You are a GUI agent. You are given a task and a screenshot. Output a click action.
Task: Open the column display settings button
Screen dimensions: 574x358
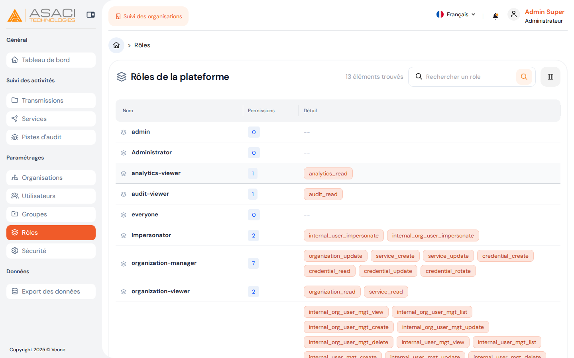[x=550, y=77]
